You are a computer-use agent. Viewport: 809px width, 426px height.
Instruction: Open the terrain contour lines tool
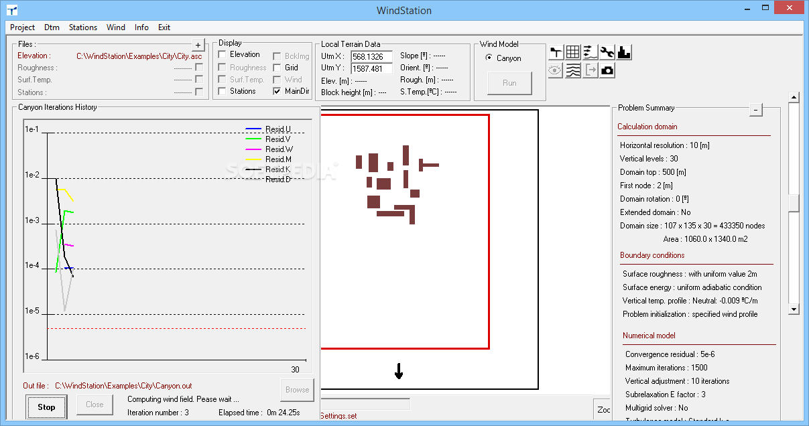tap(573, 70)
